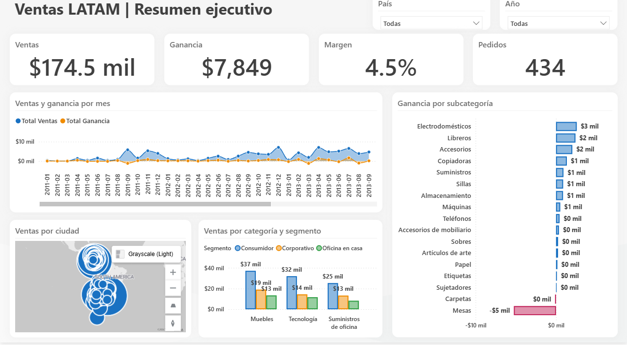Click the Etiquetas subcategory label
Screen dimensions: 627x345
point(458,276)
